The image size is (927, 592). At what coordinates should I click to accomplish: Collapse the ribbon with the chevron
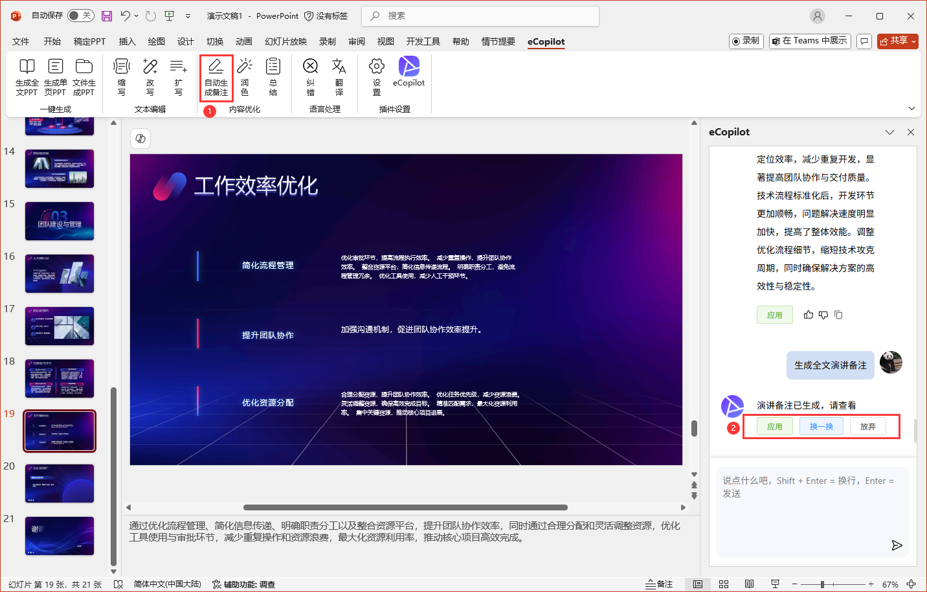(910, 109)
